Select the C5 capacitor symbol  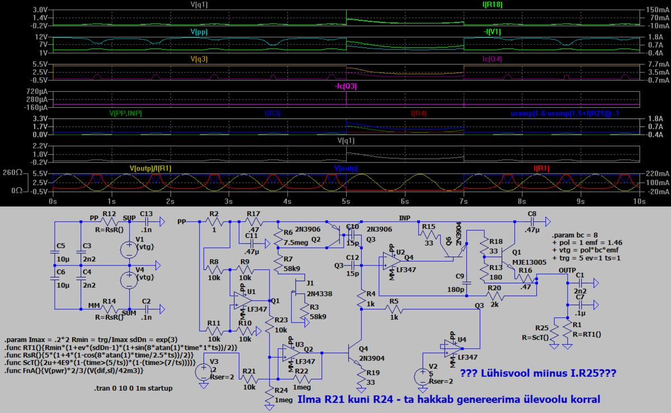(56, 252)
